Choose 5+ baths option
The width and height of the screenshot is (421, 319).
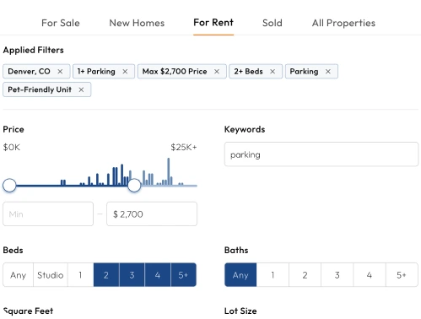402,275
